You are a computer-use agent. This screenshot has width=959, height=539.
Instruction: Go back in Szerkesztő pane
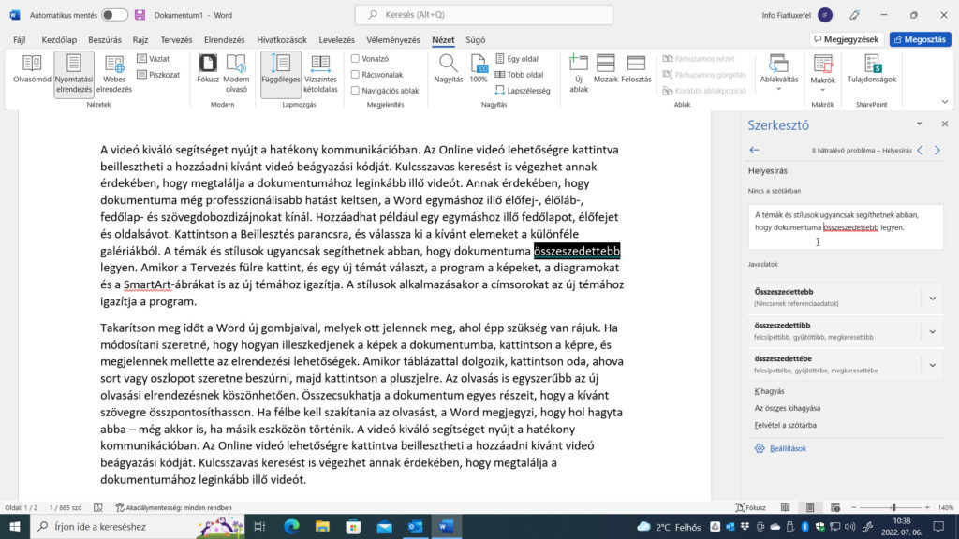pos(754,150)
